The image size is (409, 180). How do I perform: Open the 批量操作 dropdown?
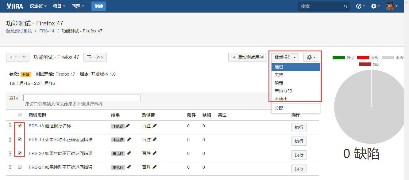[x=285, y=57]
